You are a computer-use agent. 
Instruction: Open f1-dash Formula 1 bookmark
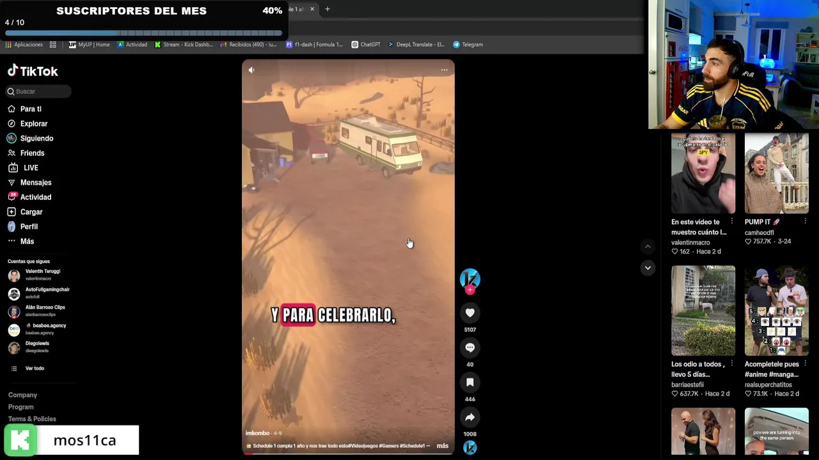click(x=314, y=45)
